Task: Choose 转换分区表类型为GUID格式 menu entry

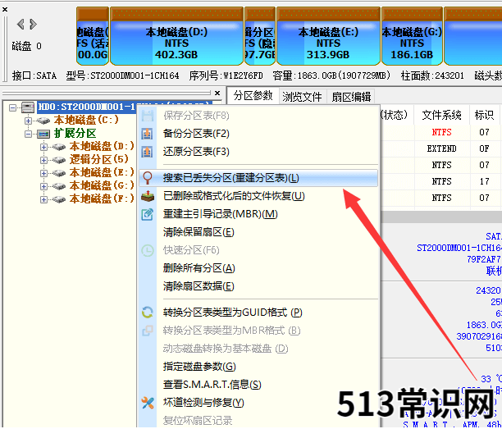Action: coord(258,313)
